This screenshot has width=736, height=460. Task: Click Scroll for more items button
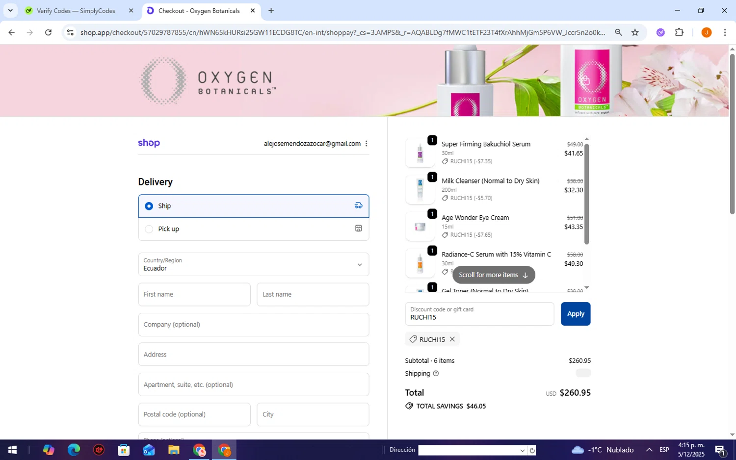pyautogui.click(x=494, y=275)
